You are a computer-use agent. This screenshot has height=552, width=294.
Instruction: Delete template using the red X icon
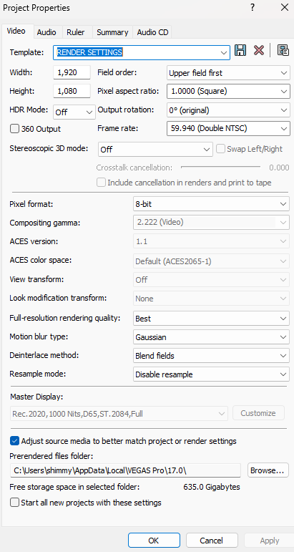[x=259, y=50]
